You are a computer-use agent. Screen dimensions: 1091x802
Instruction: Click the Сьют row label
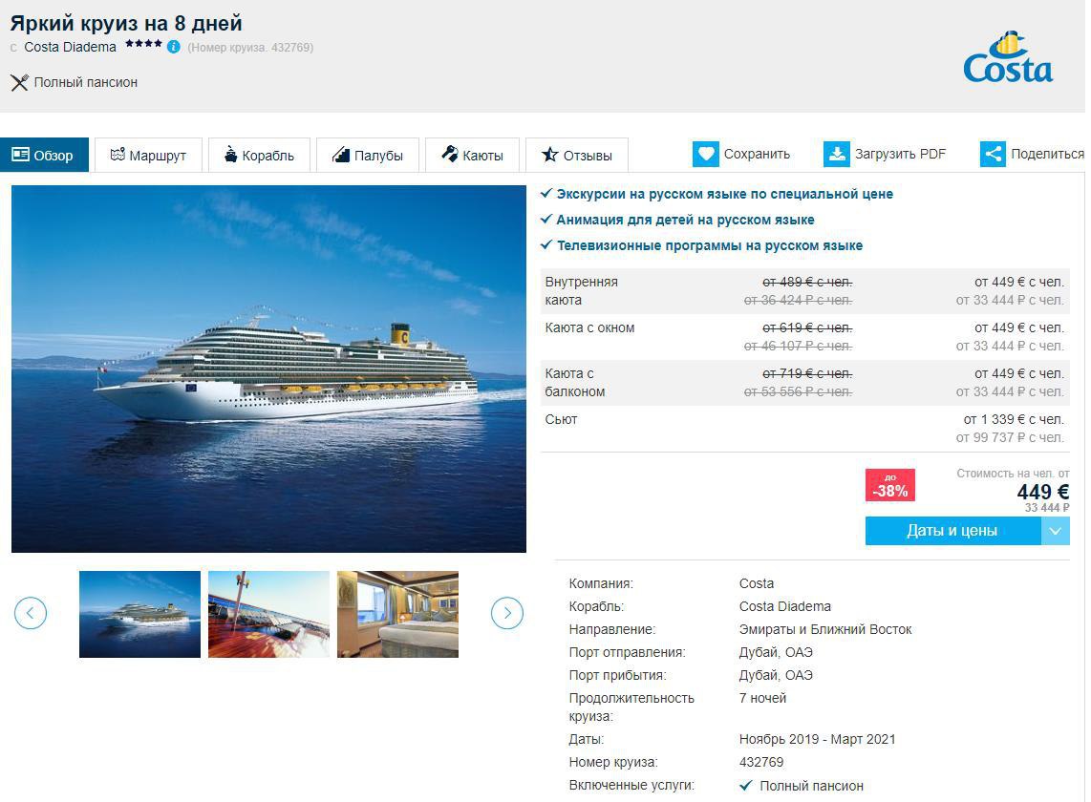pyautogui.click(x=562, y=419)
